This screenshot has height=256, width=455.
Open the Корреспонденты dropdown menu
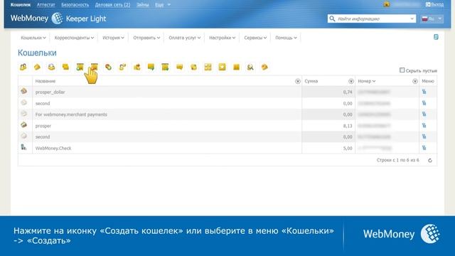point(74,38)
